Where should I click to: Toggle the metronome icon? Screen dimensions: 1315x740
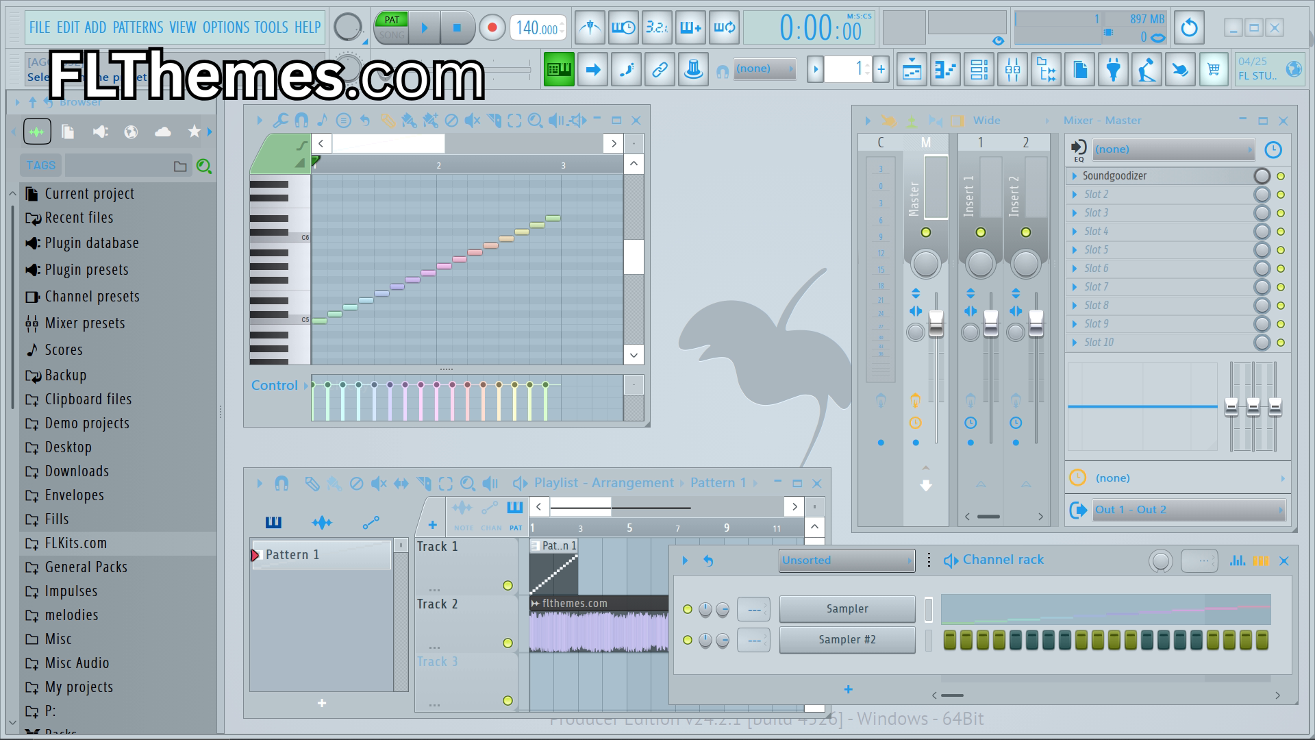(590, 27)
